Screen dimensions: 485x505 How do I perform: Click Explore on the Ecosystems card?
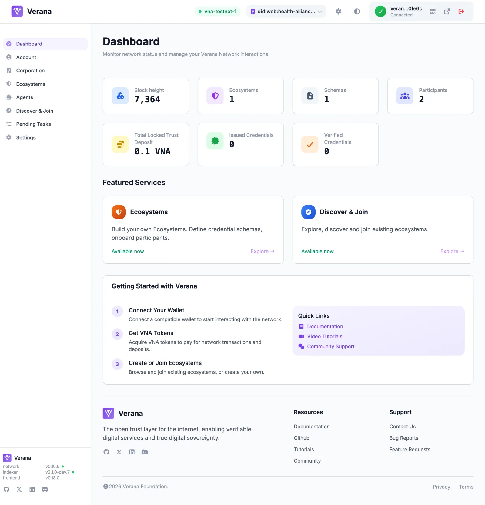pyautogui.click(x=263, y=251)
